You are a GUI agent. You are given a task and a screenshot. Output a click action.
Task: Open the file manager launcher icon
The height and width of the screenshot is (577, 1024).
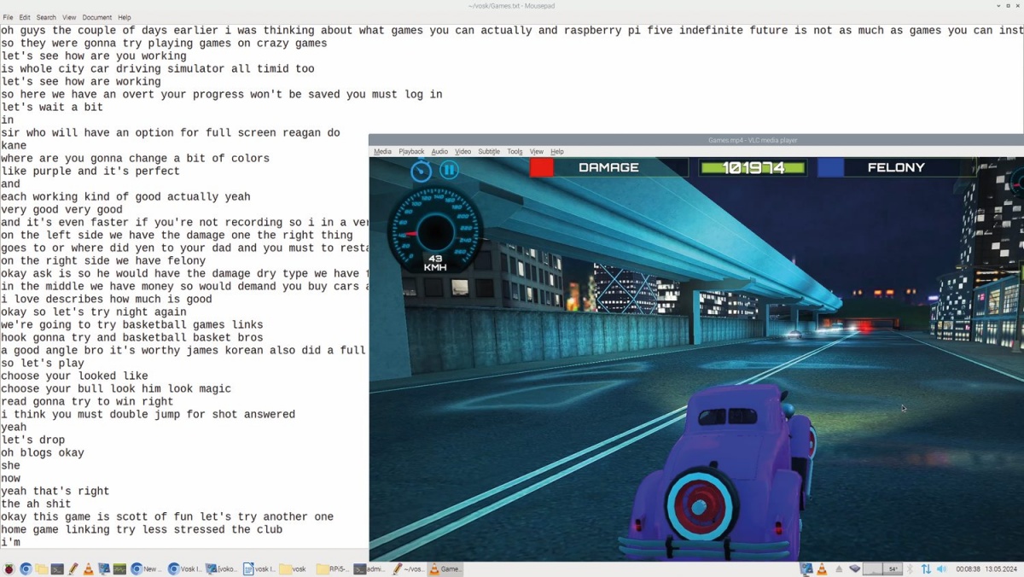41,568
